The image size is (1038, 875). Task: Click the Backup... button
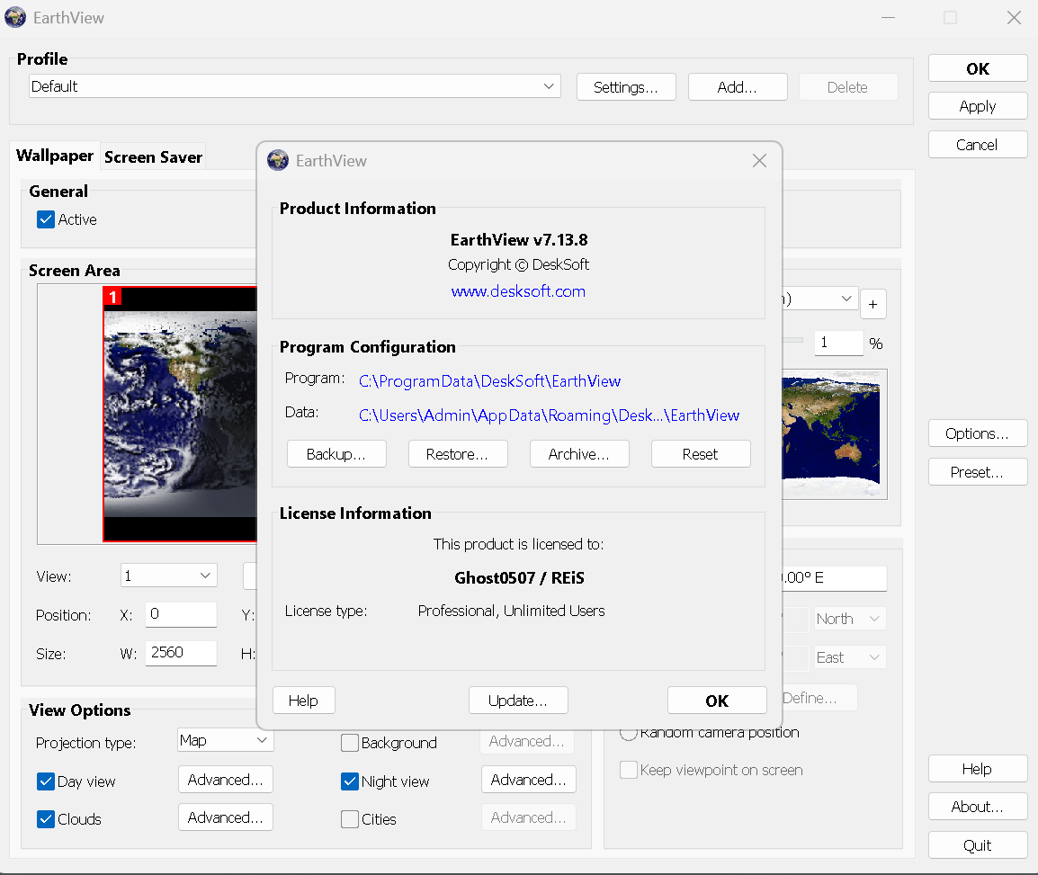336,454
